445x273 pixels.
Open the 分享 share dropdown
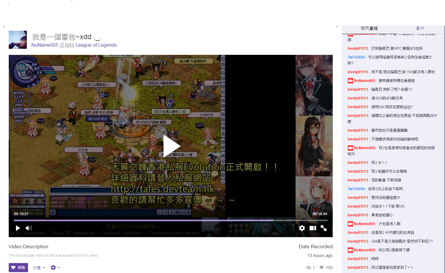[x=39, y=268]
